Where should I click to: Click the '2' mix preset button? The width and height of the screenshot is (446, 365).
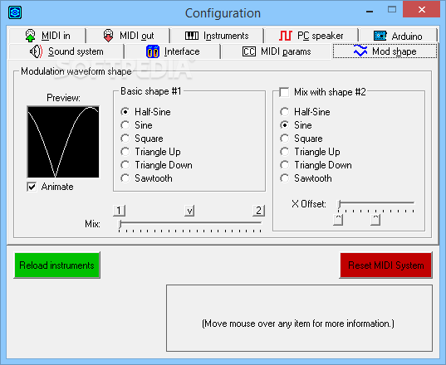258,211
